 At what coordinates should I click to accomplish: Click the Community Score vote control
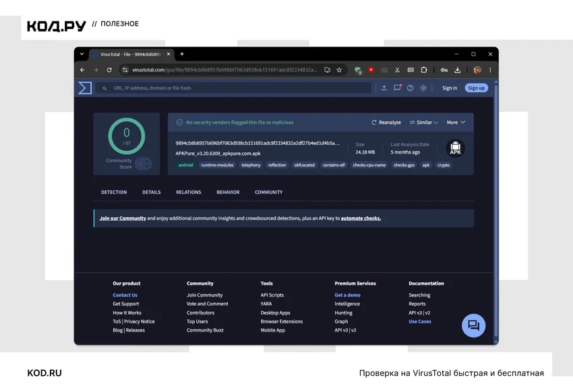pyautogui.click(x=143, y=164)
